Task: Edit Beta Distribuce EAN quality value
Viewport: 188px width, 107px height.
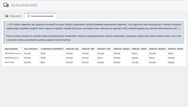Action: tap(85, 58)
